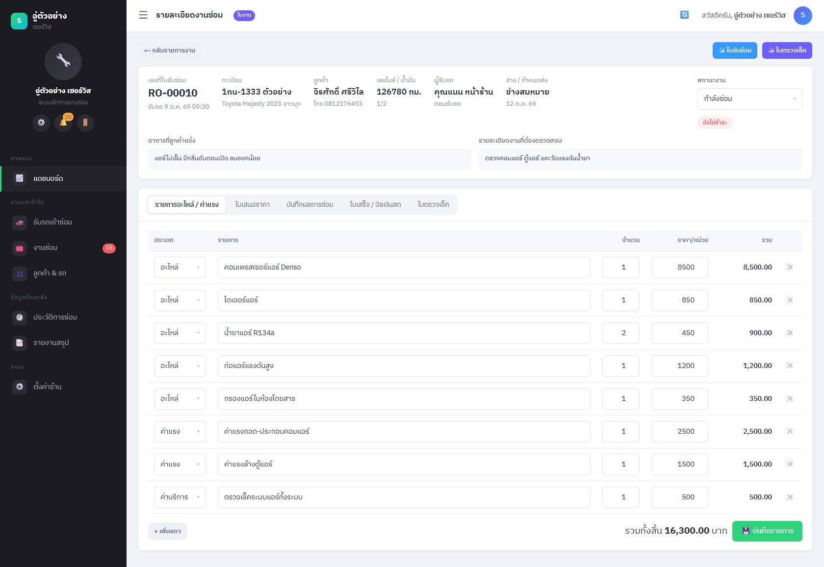Remove the ค่าแรงถอด-ประกอบคอมแอร์ row
The width and height of the screenshot is (824, 567).
coord(790,432)
